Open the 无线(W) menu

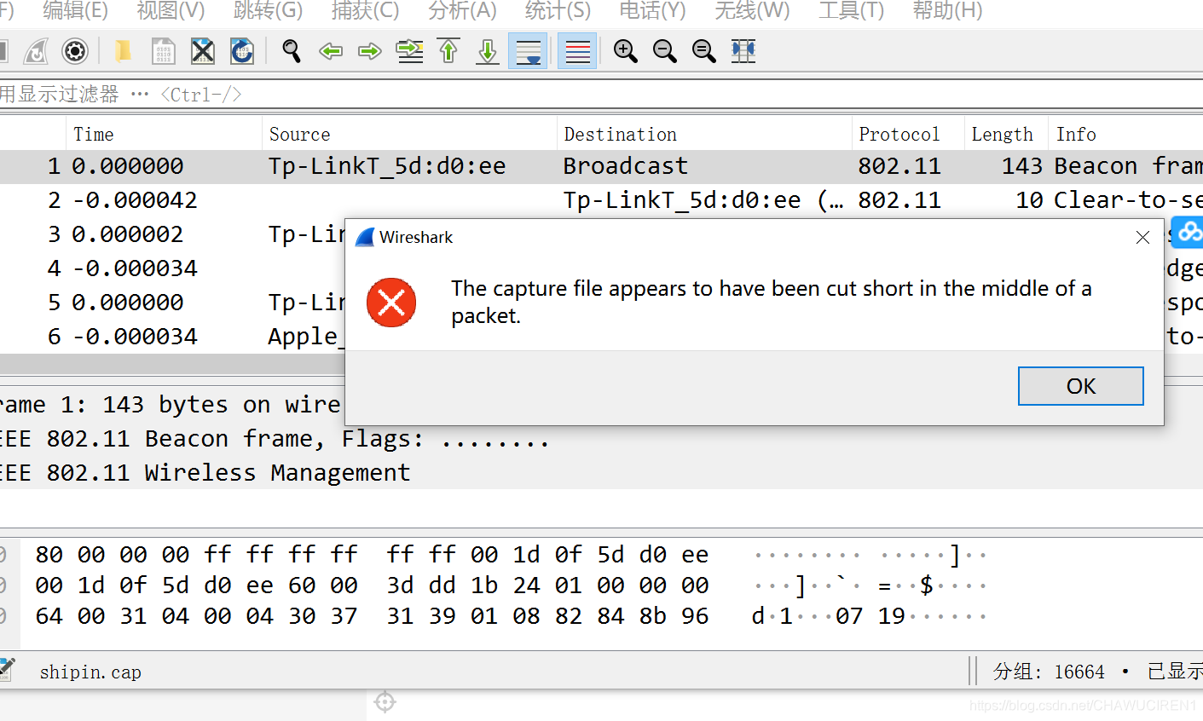coord(752,11)
